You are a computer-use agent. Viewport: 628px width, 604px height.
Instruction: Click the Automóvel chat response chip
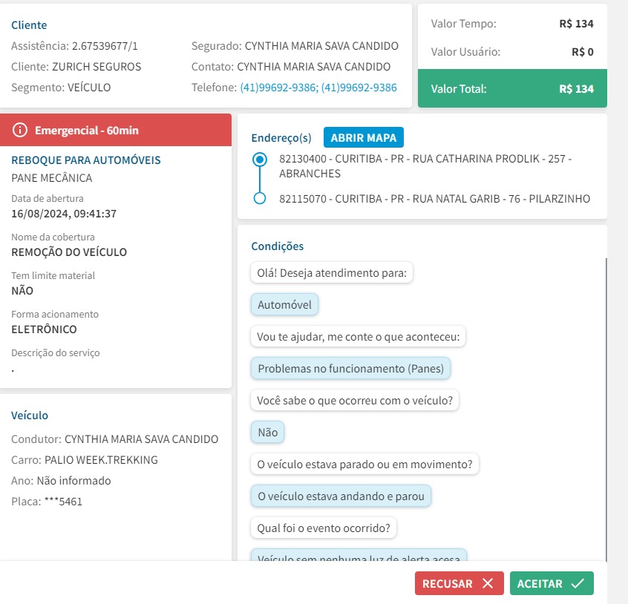[x=284, y=305]
